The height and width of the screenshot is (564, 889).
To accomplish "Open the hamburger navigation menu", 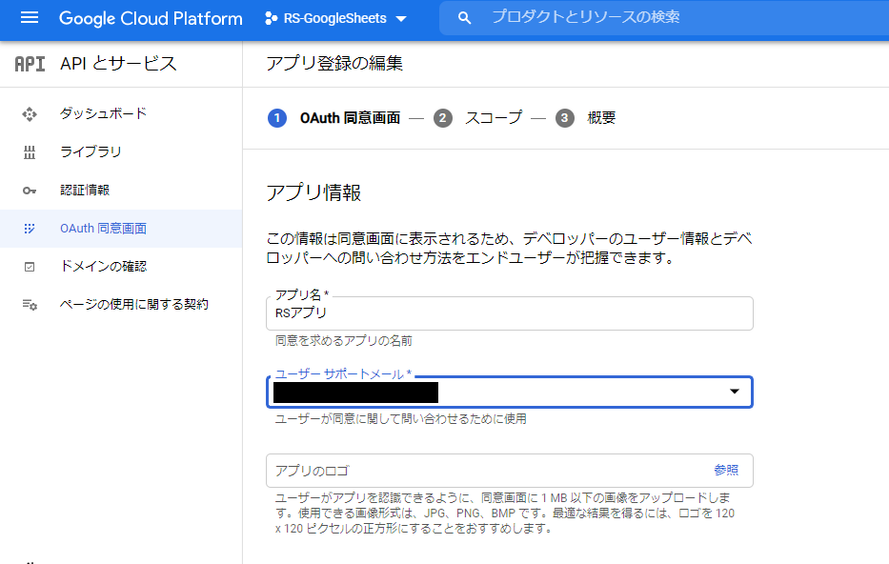I will coord(30,17).
